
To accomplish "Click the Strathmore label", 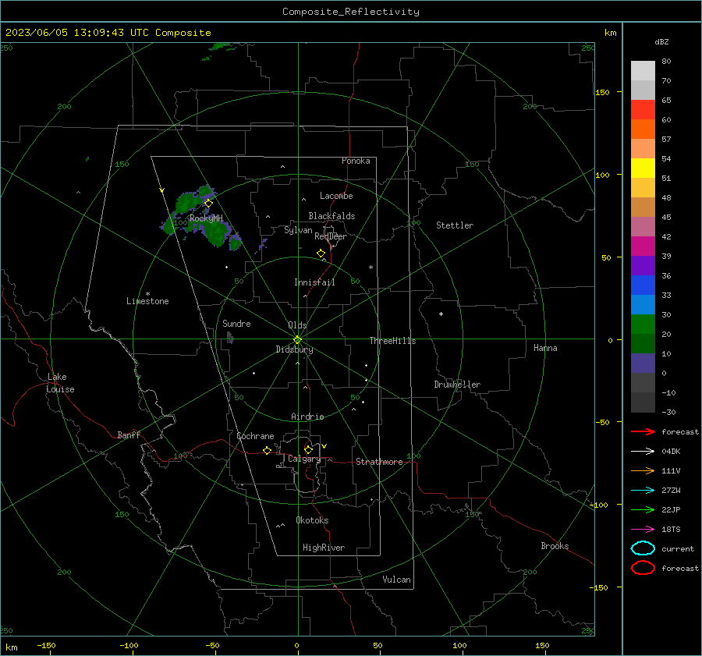I will tap(379, 462).
